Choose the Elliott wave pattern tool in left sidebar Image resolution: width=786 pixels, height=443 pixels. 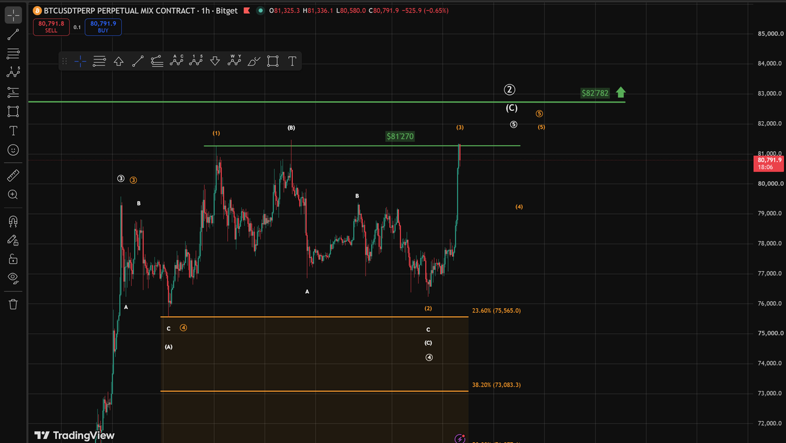pyautogui.click(x=12, y=71)
